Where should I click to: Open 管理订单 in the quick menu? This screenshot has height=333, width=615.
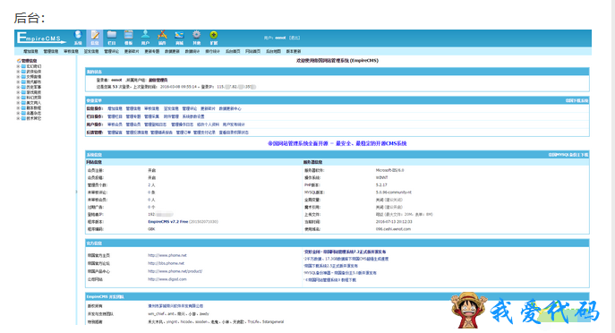click(x=184, y=132)
